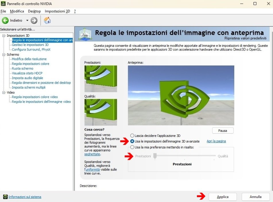Collapse the Video tree node
The height and width of the screenshot is (202, 273).
4,92
